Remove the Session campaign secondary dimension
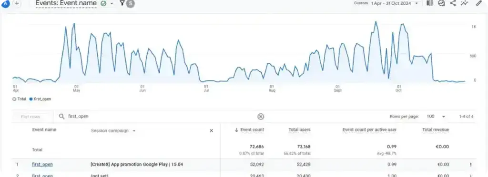Image resolution: width=488 pixels, height=177 pixels. tap(211, 131)
